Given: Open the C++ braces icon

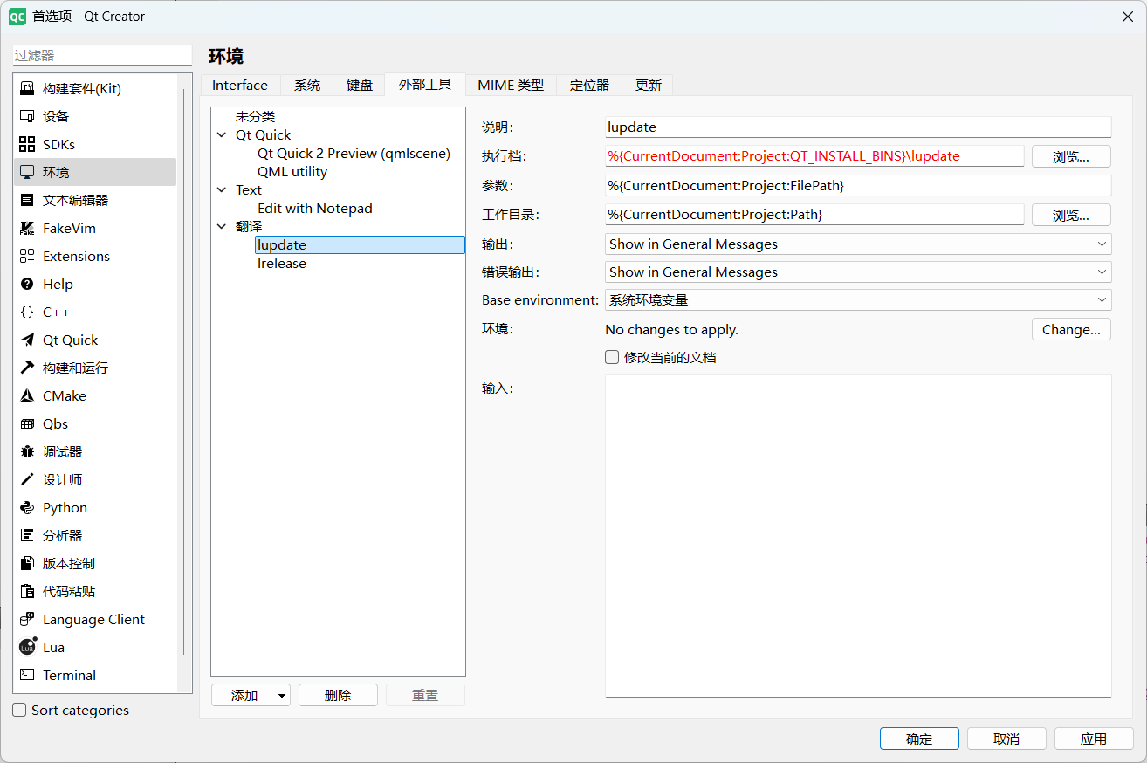Looking at the screenshot, I should pos(27,312).
